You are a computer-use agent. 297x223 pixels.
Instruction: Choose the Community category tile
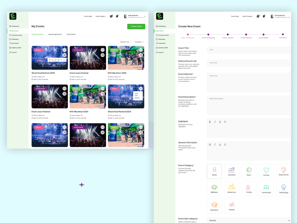(266, 189)
